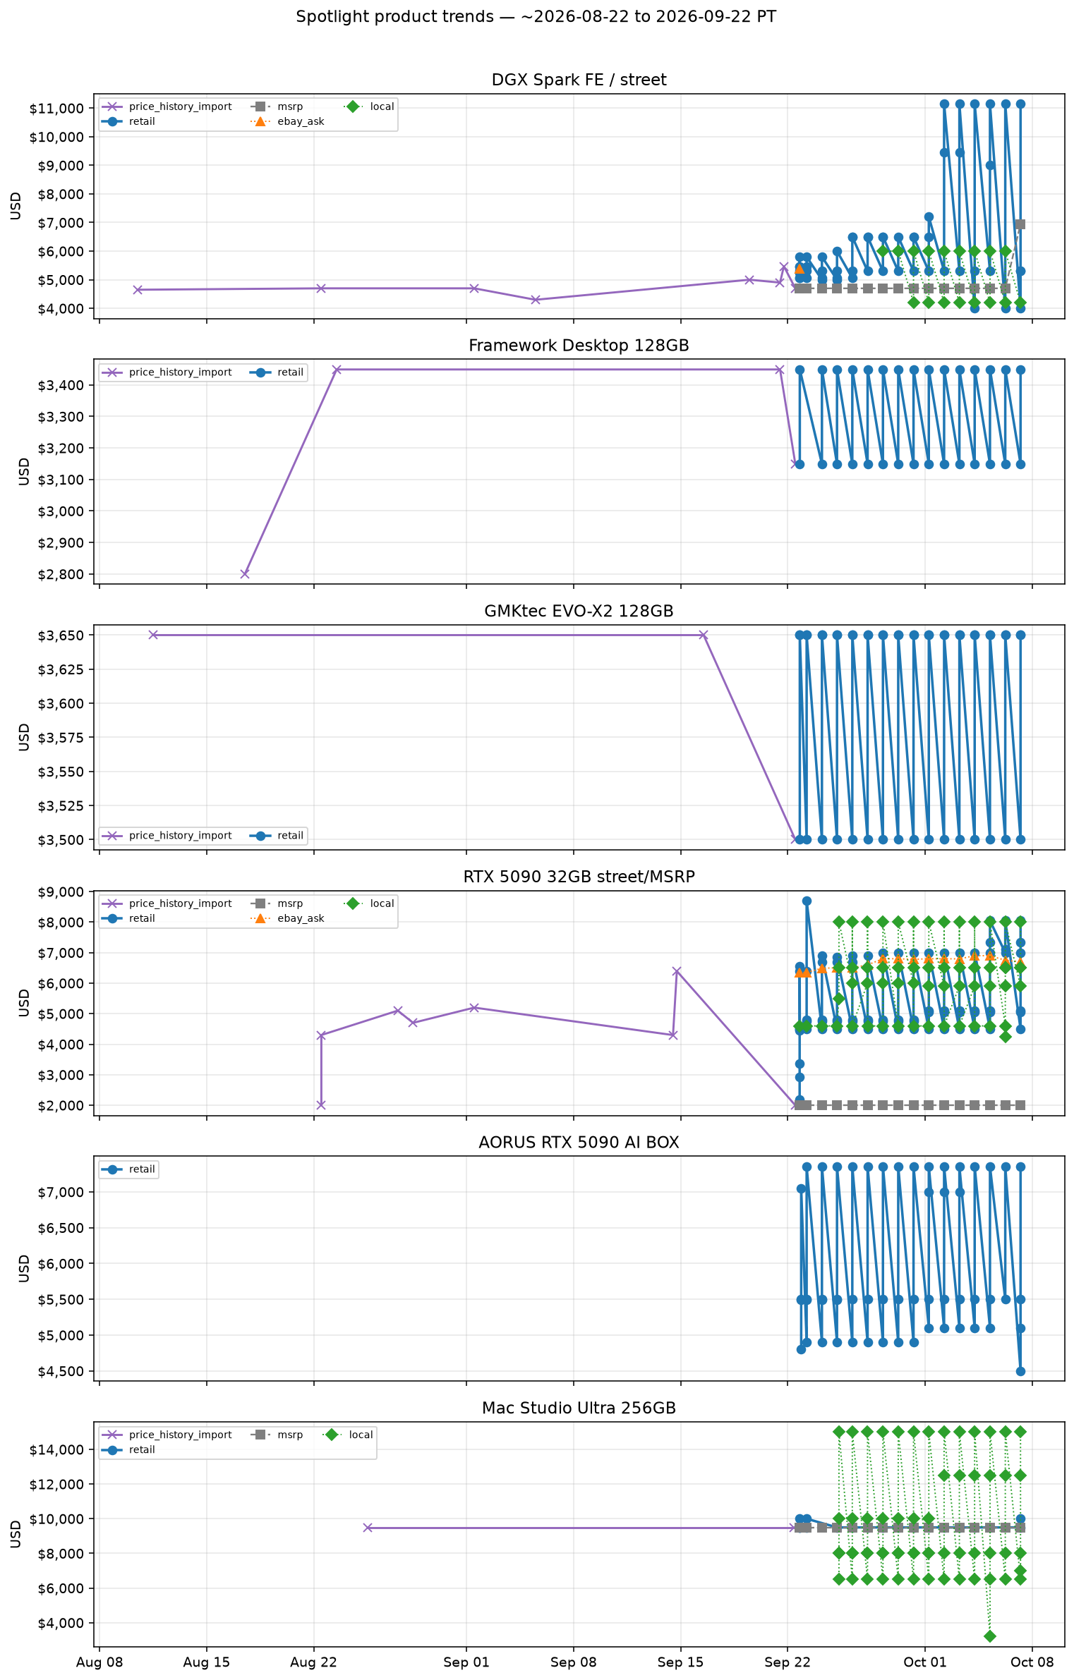Click the "Sep 22" x-axis date label
The width and height of the screenshot is (1074, 1680).
click(x=788, y=1662)
